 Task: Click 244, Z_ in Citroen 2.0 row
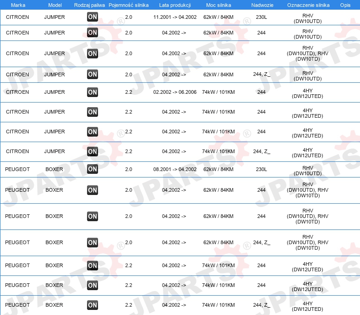point(261,74)
